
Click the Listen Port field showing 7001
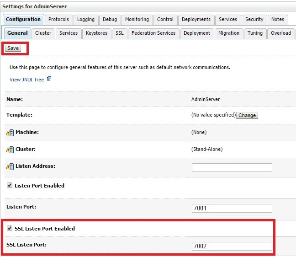point(232,208)
